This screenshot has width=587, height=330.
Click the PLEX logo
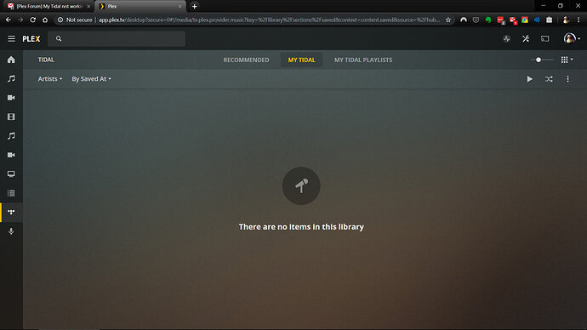[31, 39]
